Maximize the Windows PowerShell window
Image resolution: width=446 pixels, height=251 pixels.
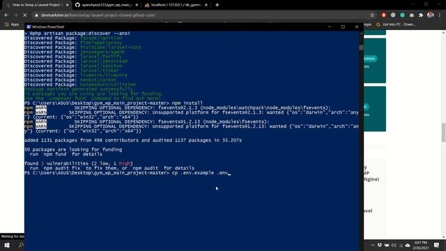click(343, 26)
